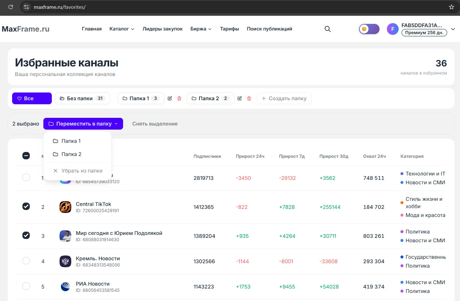Screen dimensions: 460x301
Task: Check the Кремль. Новости row checkbox
Action: [26, 261]
